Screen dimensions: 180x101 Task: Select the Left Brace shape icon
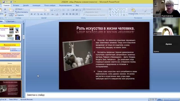(x=118, y=15)
